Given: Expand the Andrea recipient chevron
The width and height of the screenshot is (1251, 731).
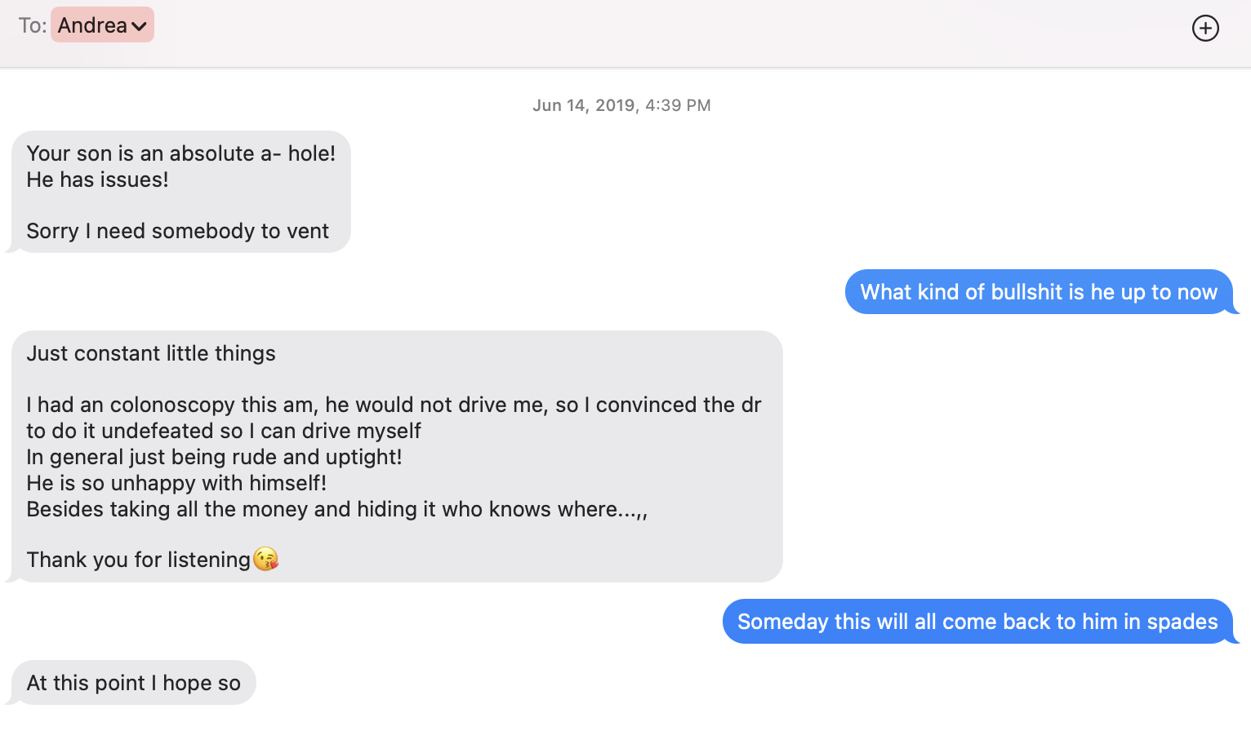Looking at the screenshot, I should click(x=139, y=26).
